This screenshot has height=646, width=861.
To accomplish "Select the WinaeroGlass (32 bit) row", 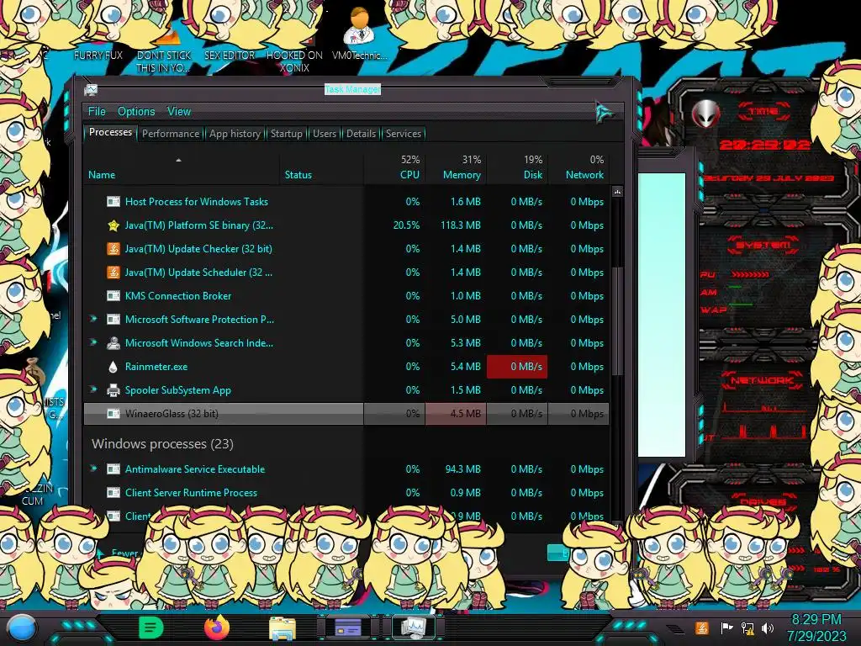I will coord(346,414).
